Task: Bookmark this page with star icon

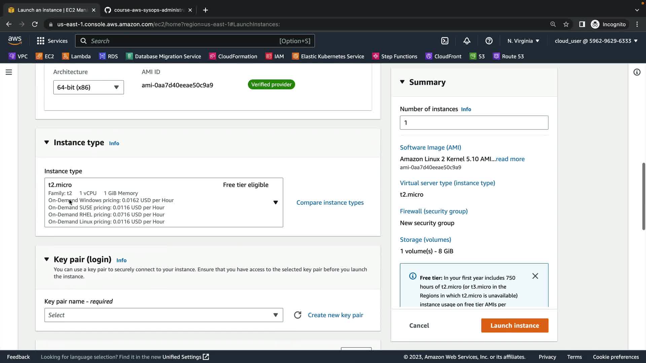Action: point(566,24)
